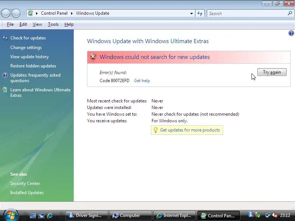295x221 pixels.
Task: Click the lightbulb icon in the yellow box
Action: coord(155,130)
